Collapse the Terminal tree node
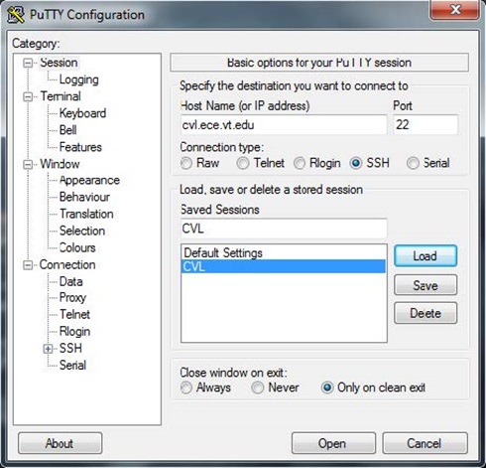 click(x=28, y=96)
